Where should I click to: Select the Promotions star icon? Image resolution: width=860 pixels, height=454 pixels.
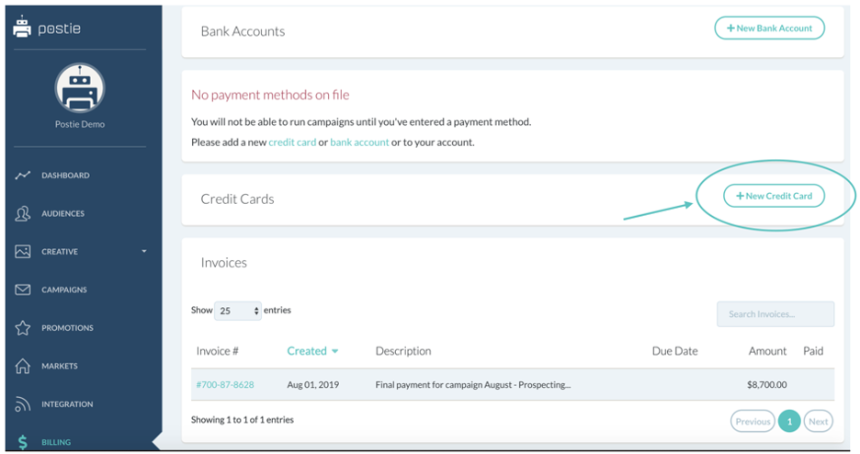(22, 328)
